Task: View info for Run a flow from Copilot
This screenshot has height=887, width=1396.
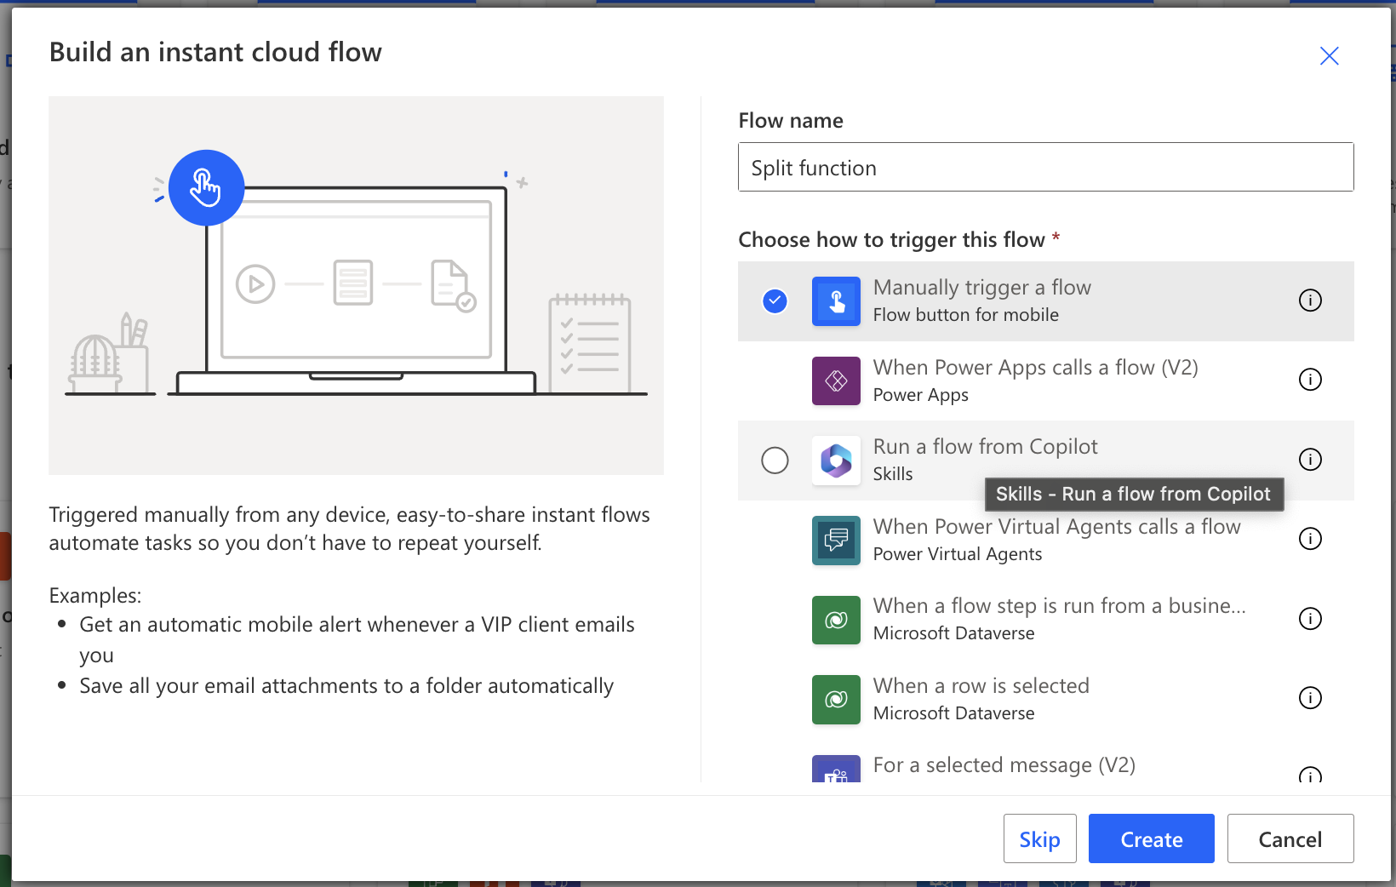Action: [x=1310, y=460]
